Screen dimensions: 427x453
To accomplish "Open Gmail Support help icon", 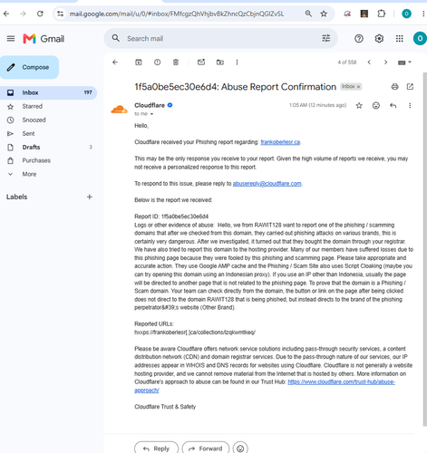I will (x=359, y=39).
